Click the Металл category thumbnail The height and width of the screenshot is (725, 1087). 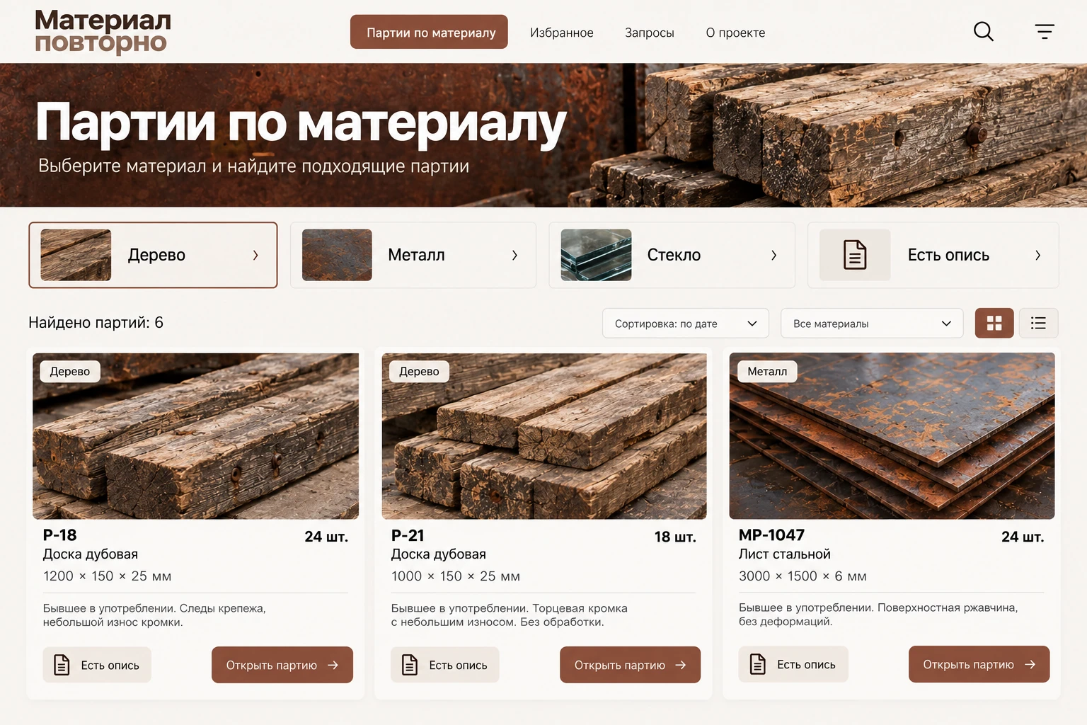pyautogui.click(x=337, y=255)
